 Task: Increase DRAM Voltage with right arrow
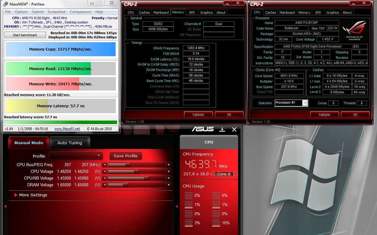[x=169, y=185]
